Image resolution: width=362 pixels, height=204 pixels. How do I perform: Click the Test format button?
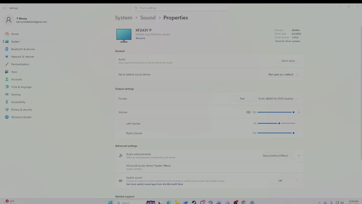pos(242,99)
